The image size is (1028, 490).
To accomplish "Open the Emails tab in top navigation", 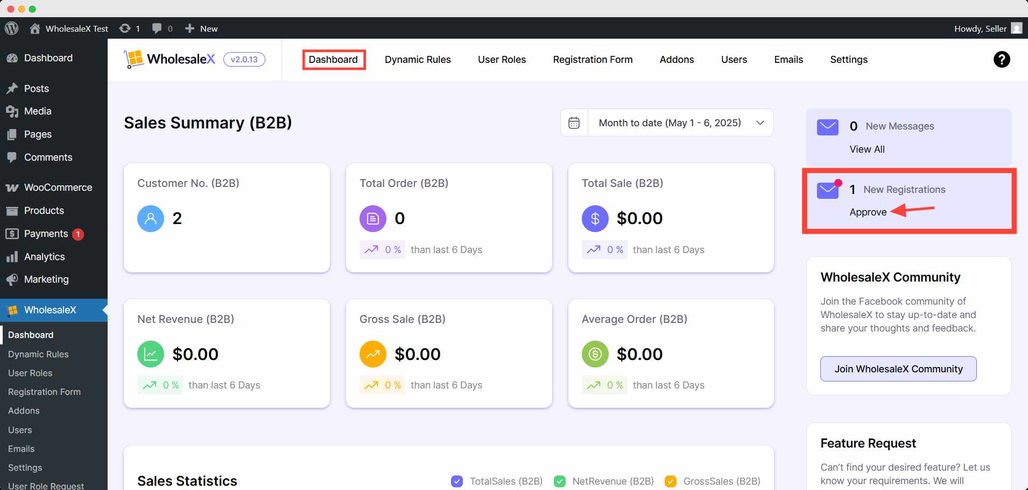I will (788, 60).
